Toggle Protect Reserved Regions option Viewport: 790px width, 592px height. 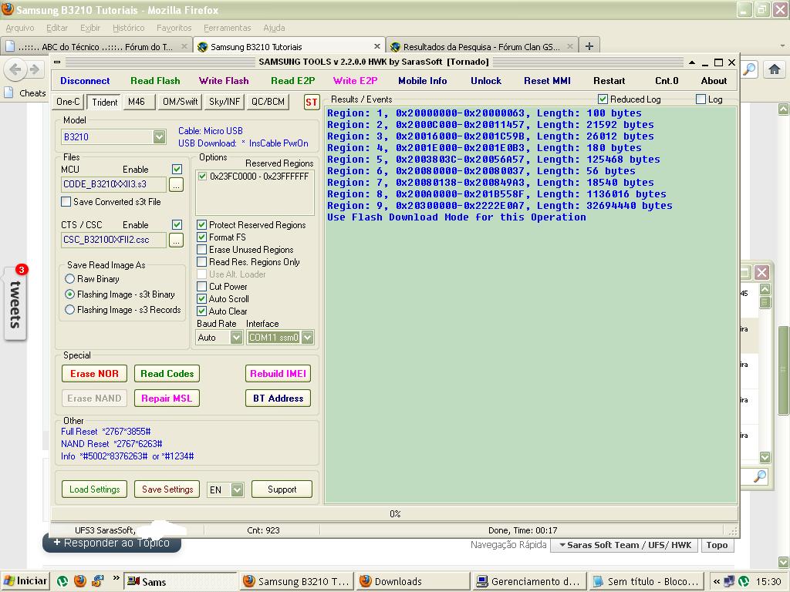coord(201,224)
